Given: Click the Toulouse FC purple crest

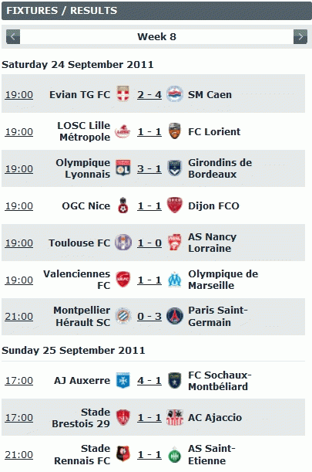Looking at the screenshot, I should coord(123,243).
